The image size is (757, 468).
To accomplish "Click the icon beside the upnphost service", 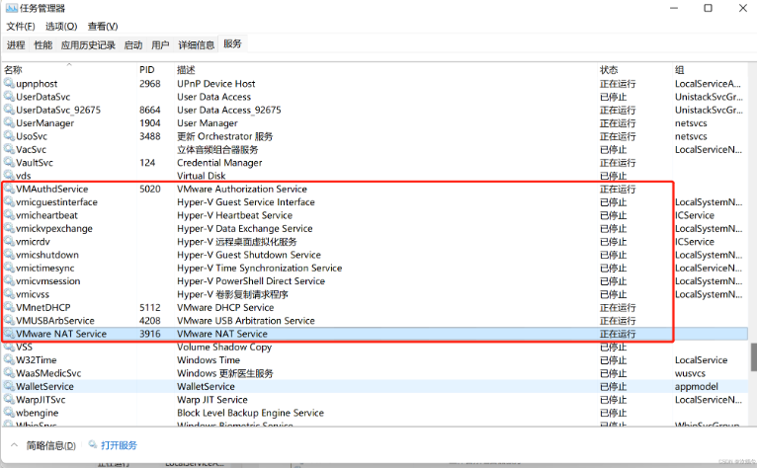I will tap(9, 84).
